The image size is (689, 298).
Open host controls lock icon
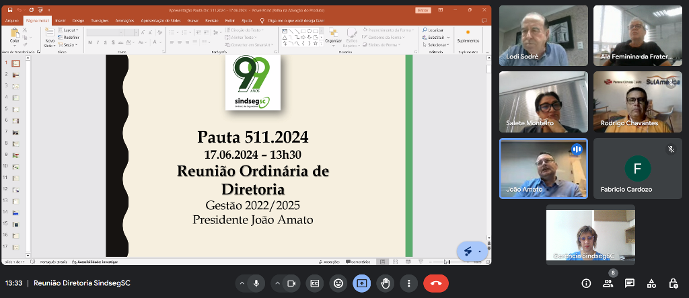tap(672, 283)
